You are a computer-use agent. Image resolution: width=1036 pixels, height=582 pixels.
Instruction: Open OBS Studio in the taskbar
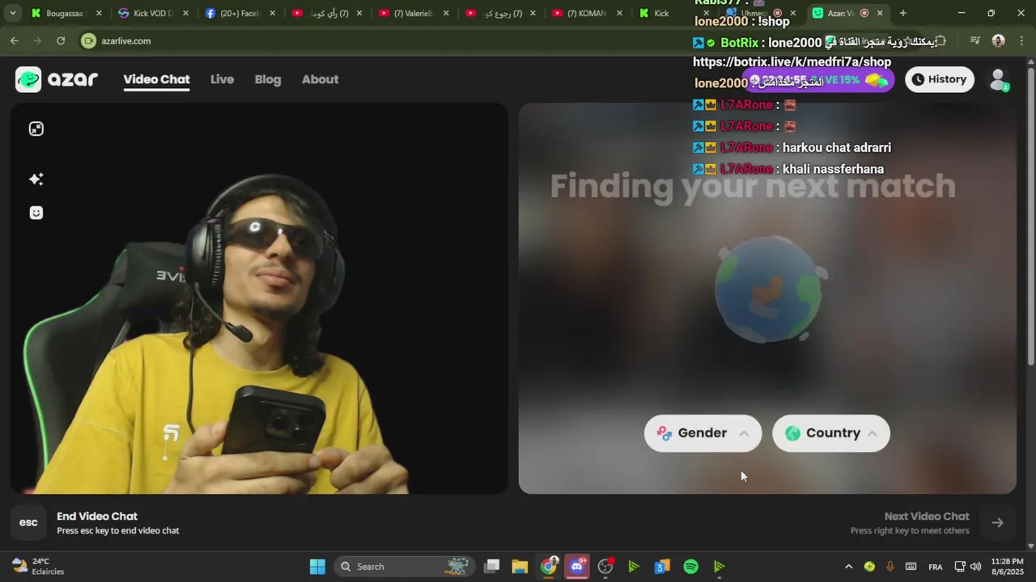(x=605, y=567)
